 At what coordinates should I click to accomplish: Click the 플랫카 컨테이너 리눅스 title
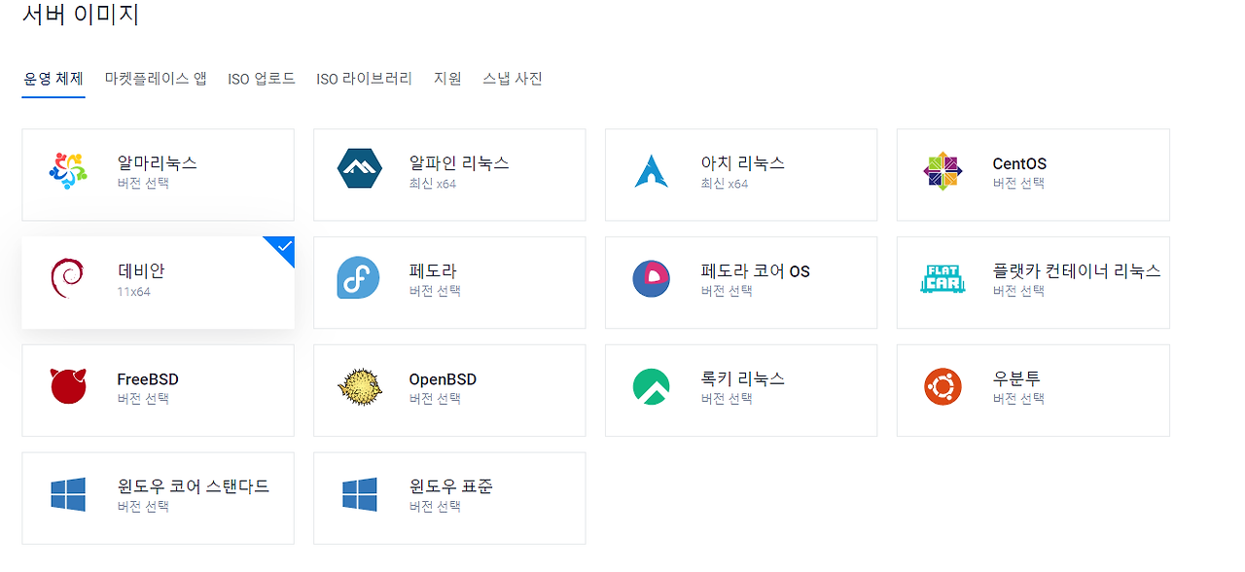tap(1077, 271)
